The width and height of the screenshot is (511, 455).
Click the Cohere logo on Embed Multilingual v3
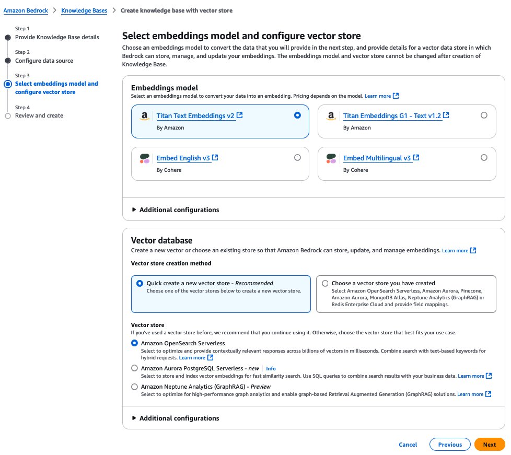[x=331, y=158]
